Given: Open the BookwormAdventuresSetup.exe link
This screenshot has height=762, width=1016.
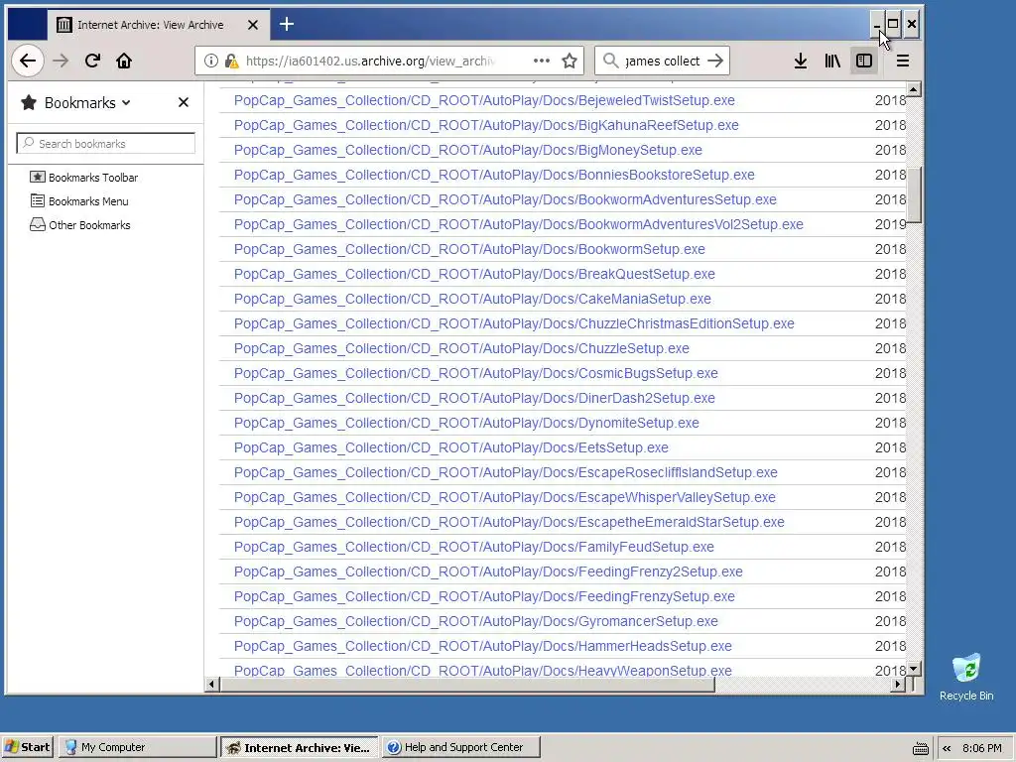Looking at the screenshot, I should pyautogui.click(x=505, y=199).
